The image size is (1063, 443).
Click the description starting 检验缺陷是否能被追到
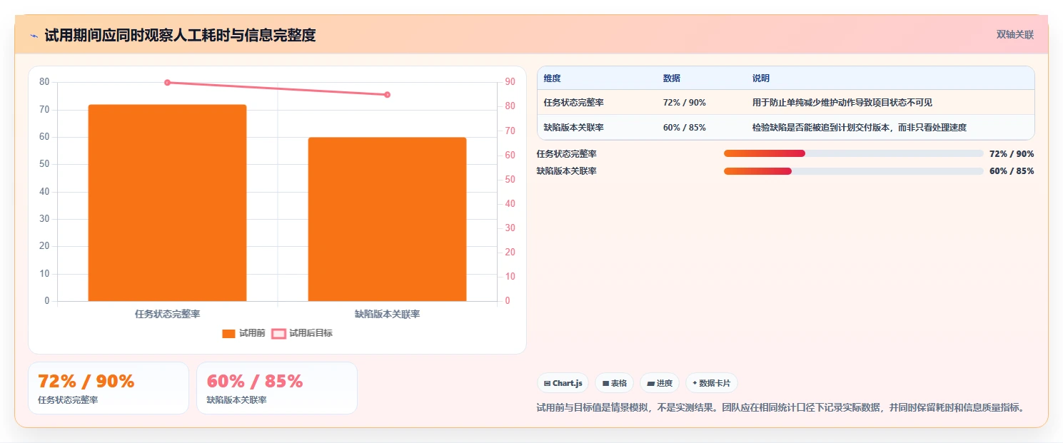pyautogui.click(x=860, y=127)
